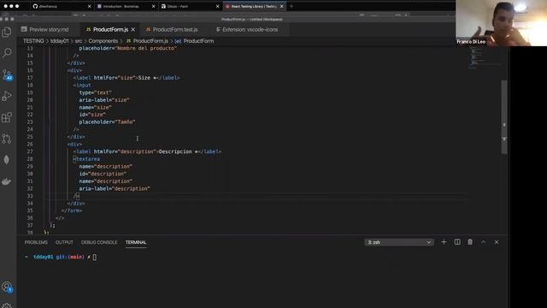Screen dimensions: 547x308
Task: Click the id="description" code line
Action: tap(103, 174)
